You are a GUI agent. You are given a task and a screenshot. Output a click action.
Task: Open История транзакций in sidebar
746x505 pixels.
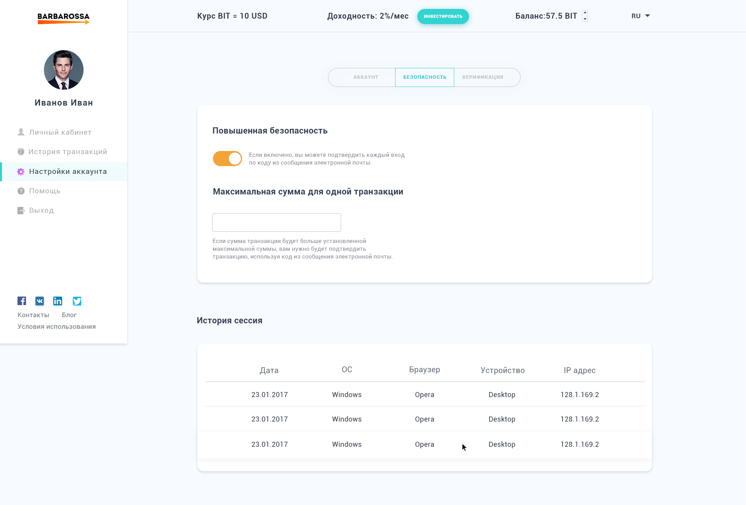[67, 152]
